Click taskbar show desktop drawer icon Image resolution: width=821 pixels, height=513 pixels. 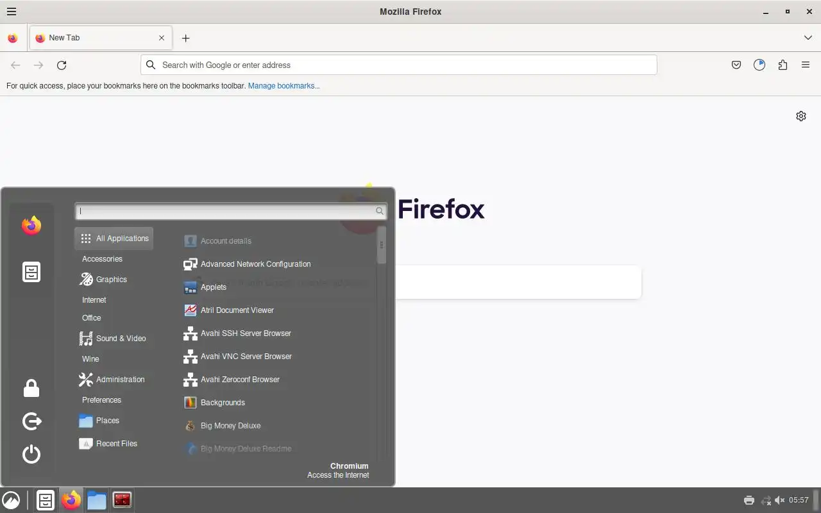point(46,500)
